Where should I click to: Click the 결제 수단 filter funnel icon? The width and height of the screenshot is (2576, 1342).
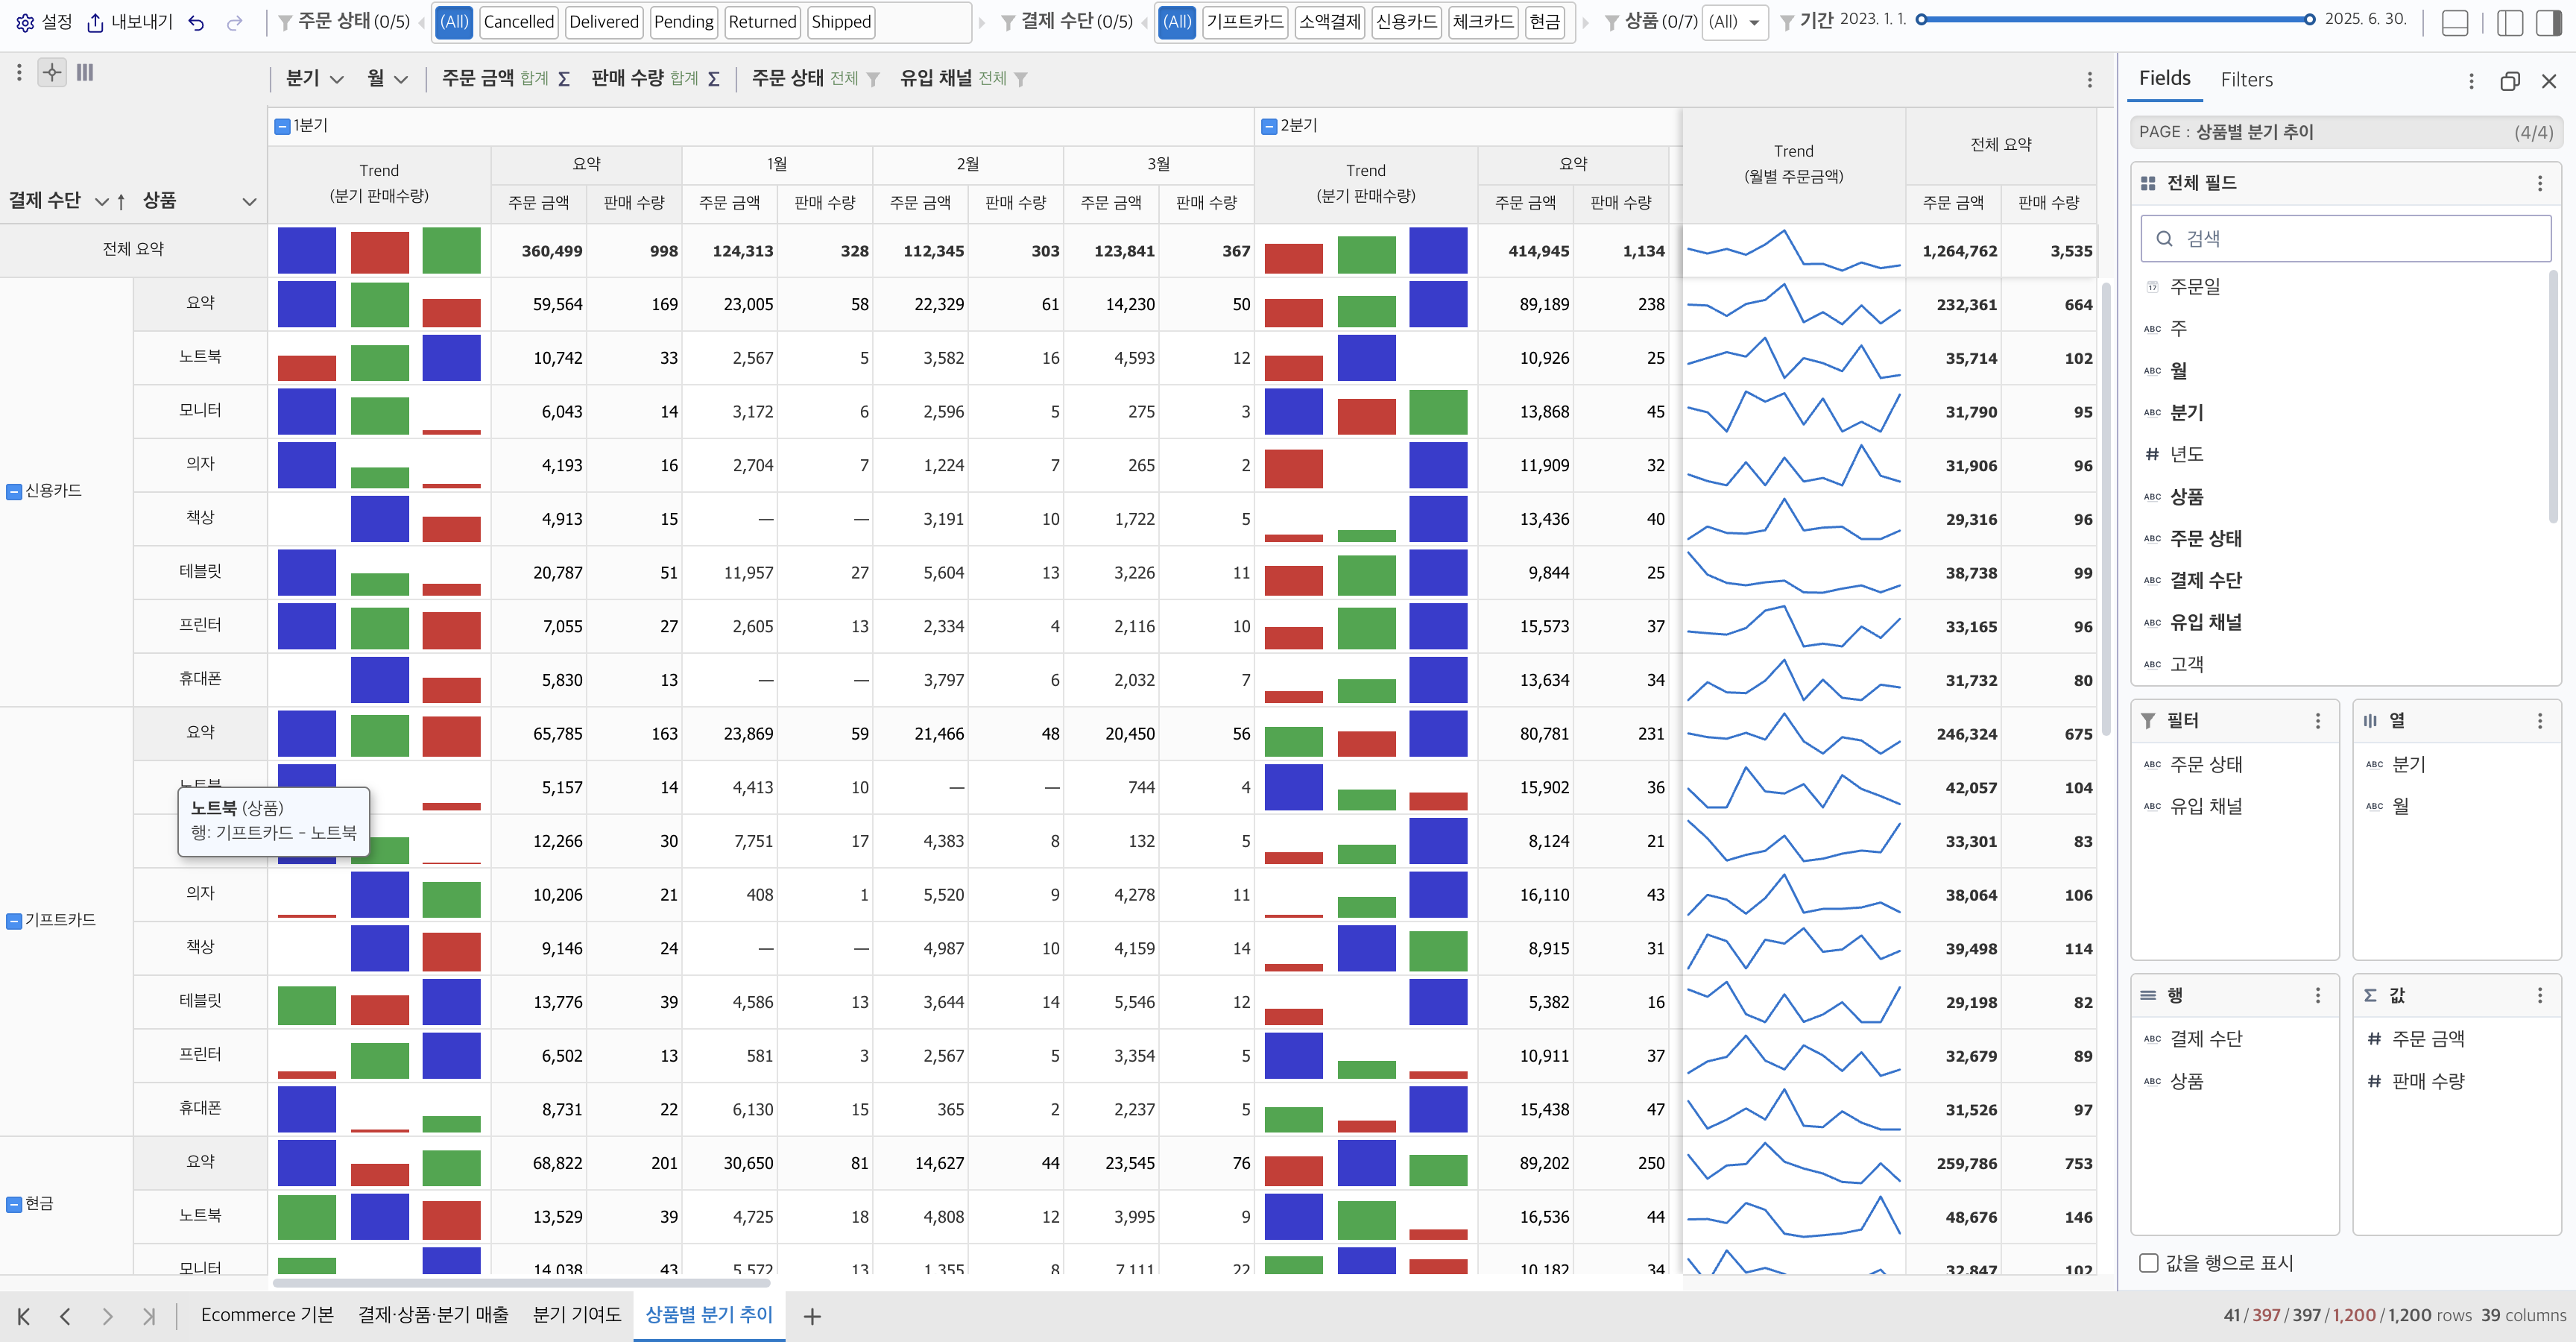(x=1008, y=22)
